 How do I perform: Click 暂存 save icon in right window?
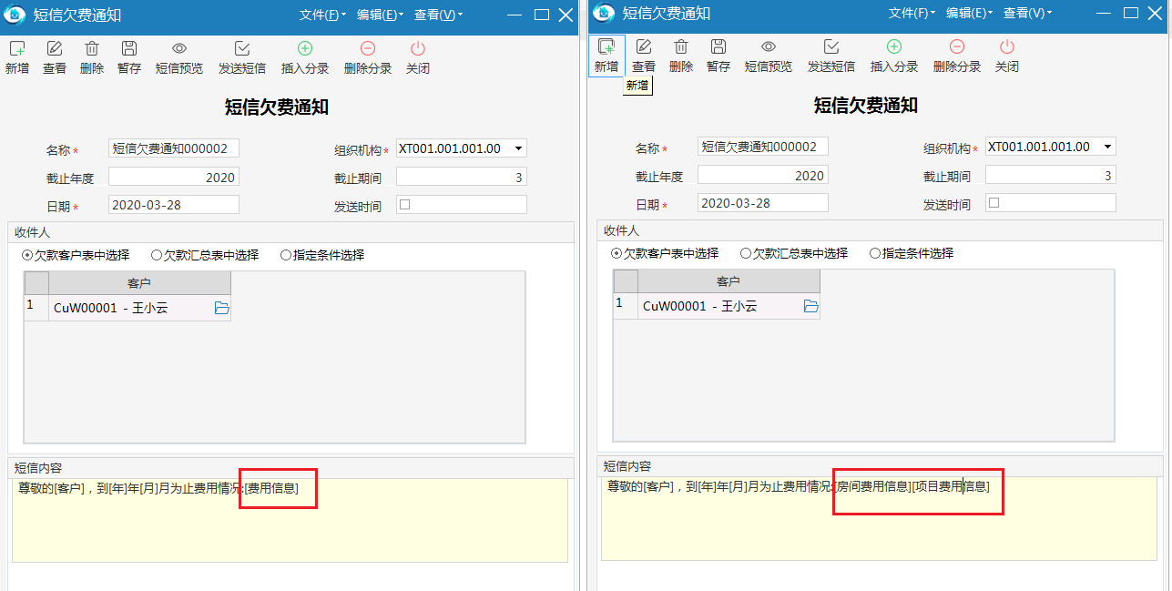click(718, 46)
